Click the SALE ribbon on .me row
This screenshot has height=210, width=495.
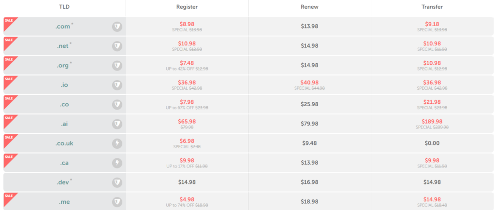tap(9, 198)
